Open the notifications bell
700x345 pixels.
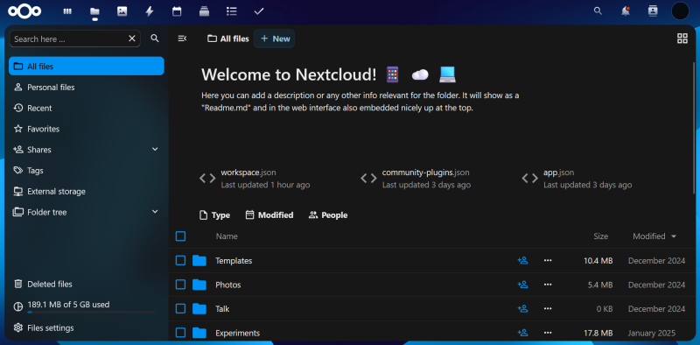coord(626,11)
